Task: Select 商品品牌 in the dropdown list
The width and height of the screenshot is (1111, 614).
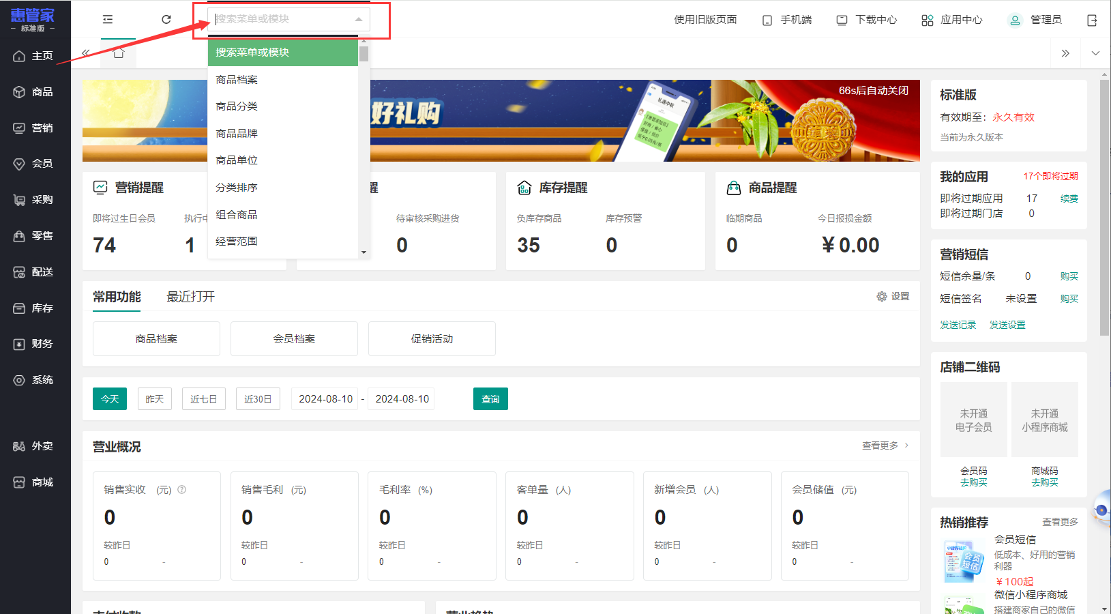Action: tap(283, 134)
